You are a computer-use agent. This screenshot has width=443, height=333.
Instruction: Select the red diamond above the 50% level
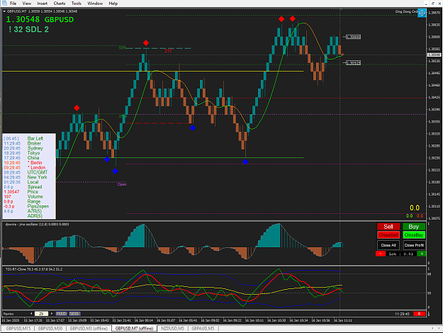(146, 43)
